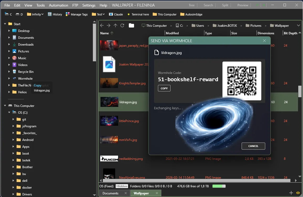Open the History panel

click(x=55, y=14)
